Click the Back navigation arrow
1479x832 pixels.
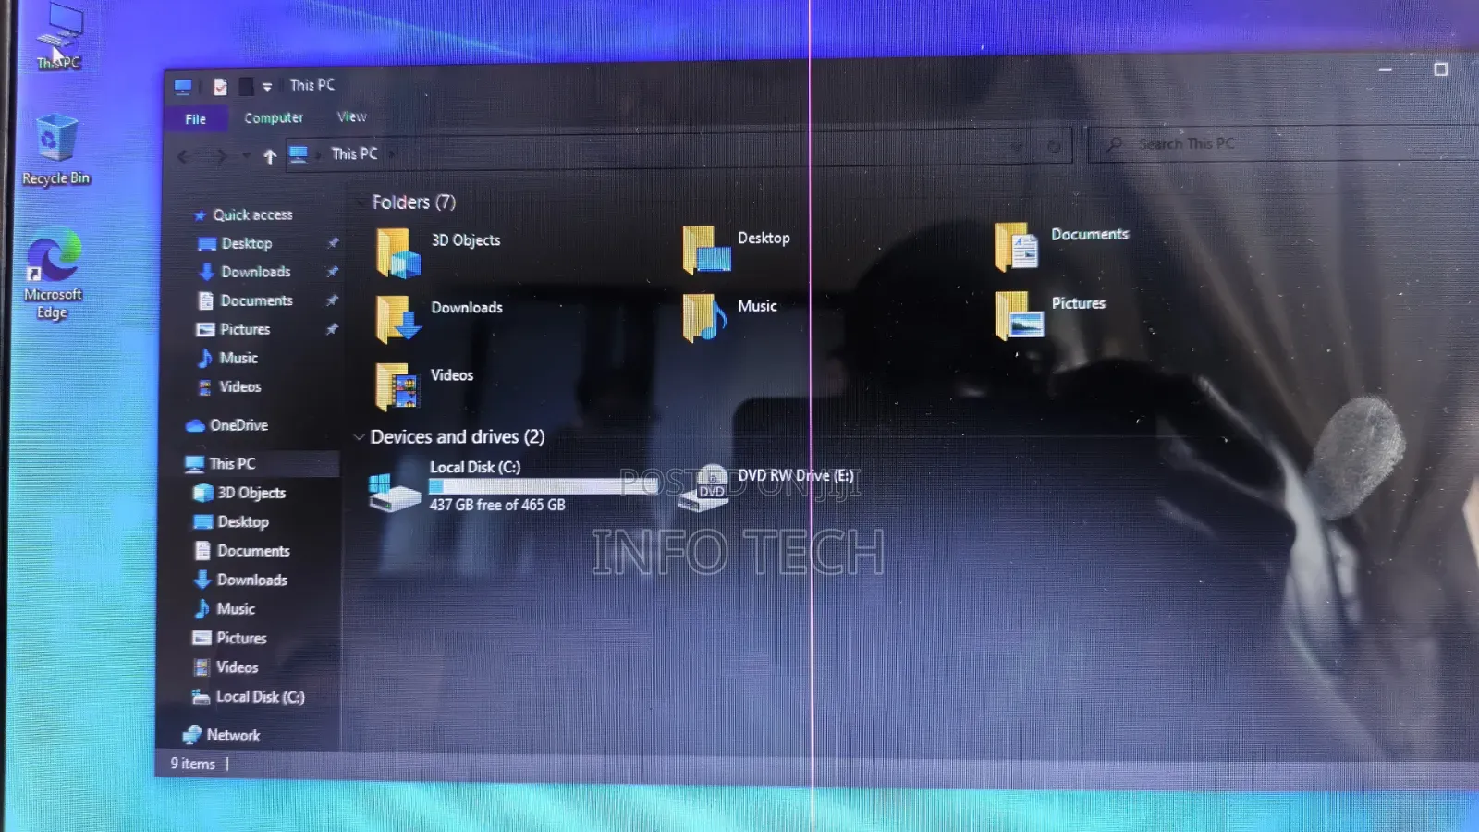(183, 156)
